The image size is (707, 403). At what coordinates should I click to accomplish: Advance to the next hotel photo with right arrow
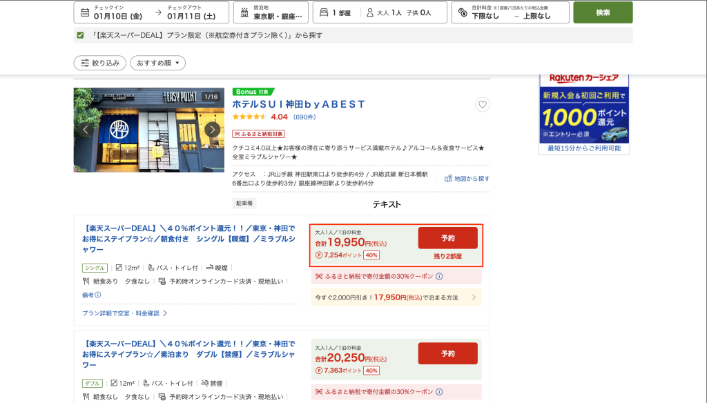point(213,130)
